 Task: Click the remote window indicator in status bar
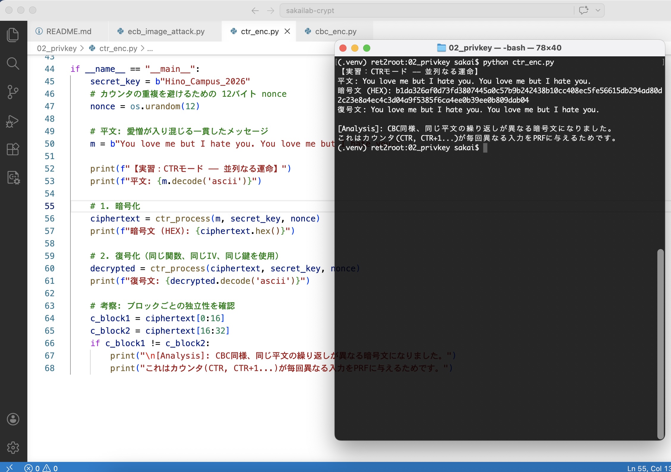coord(10,468)
